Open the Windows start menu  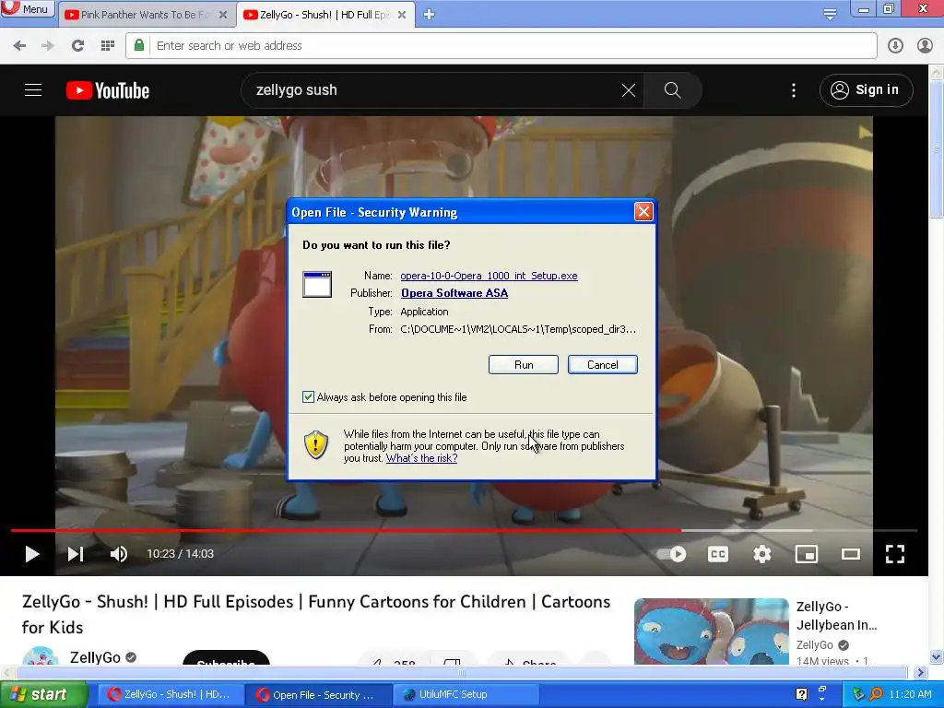pos(44,694)
